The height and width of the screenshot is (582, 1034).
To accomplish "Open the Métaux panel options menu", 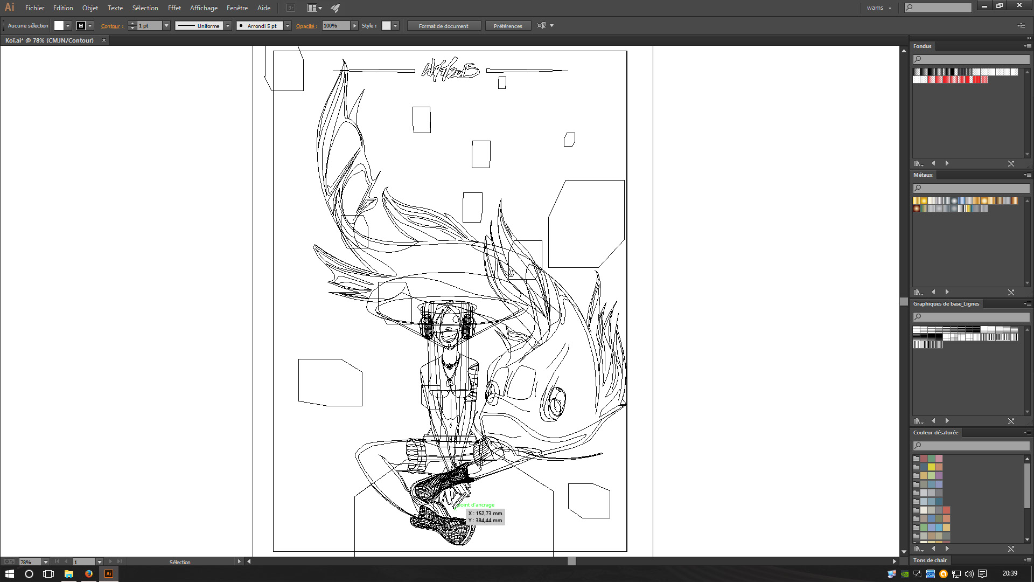I will coord(1028,175).
